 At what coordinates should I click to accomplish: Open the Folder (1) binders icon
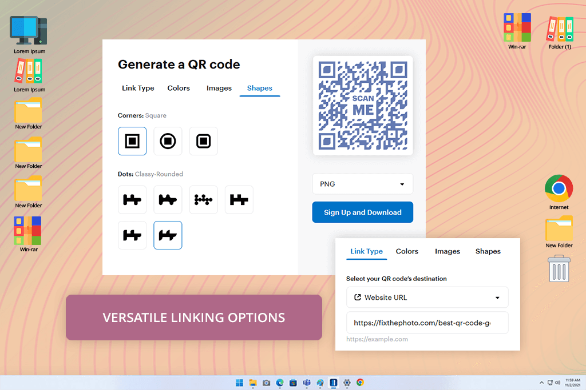560,32
